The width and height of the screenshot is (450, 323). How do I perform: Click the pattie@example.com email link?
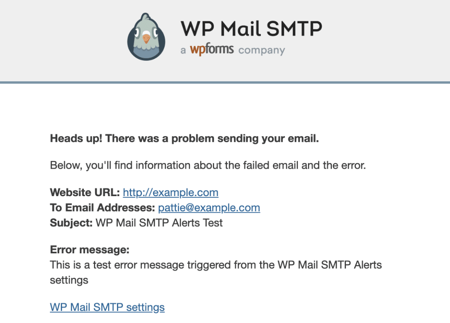[x=209, y=207]
